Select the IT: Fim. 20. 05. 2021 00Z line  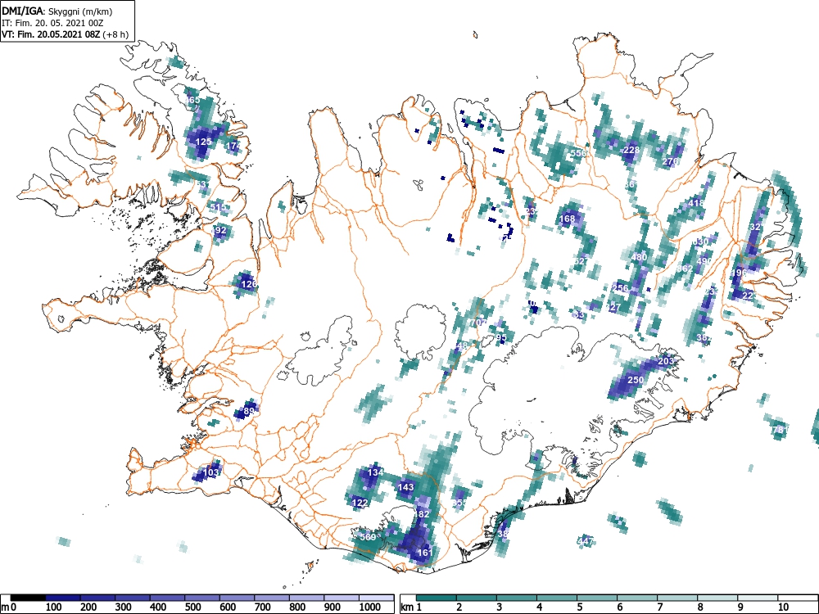click(x=52, y=23)
